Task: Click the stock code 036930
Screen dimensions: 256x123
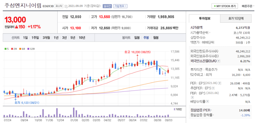Action: tap(48, 6)
